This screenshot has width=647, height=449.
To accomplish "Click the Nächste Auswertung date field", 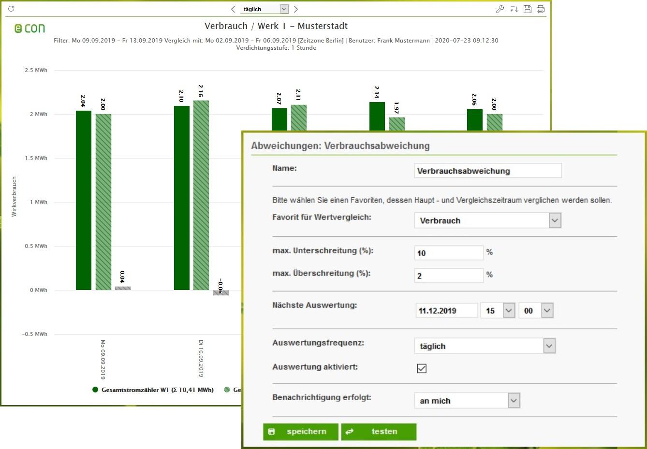I will [445, 310].
